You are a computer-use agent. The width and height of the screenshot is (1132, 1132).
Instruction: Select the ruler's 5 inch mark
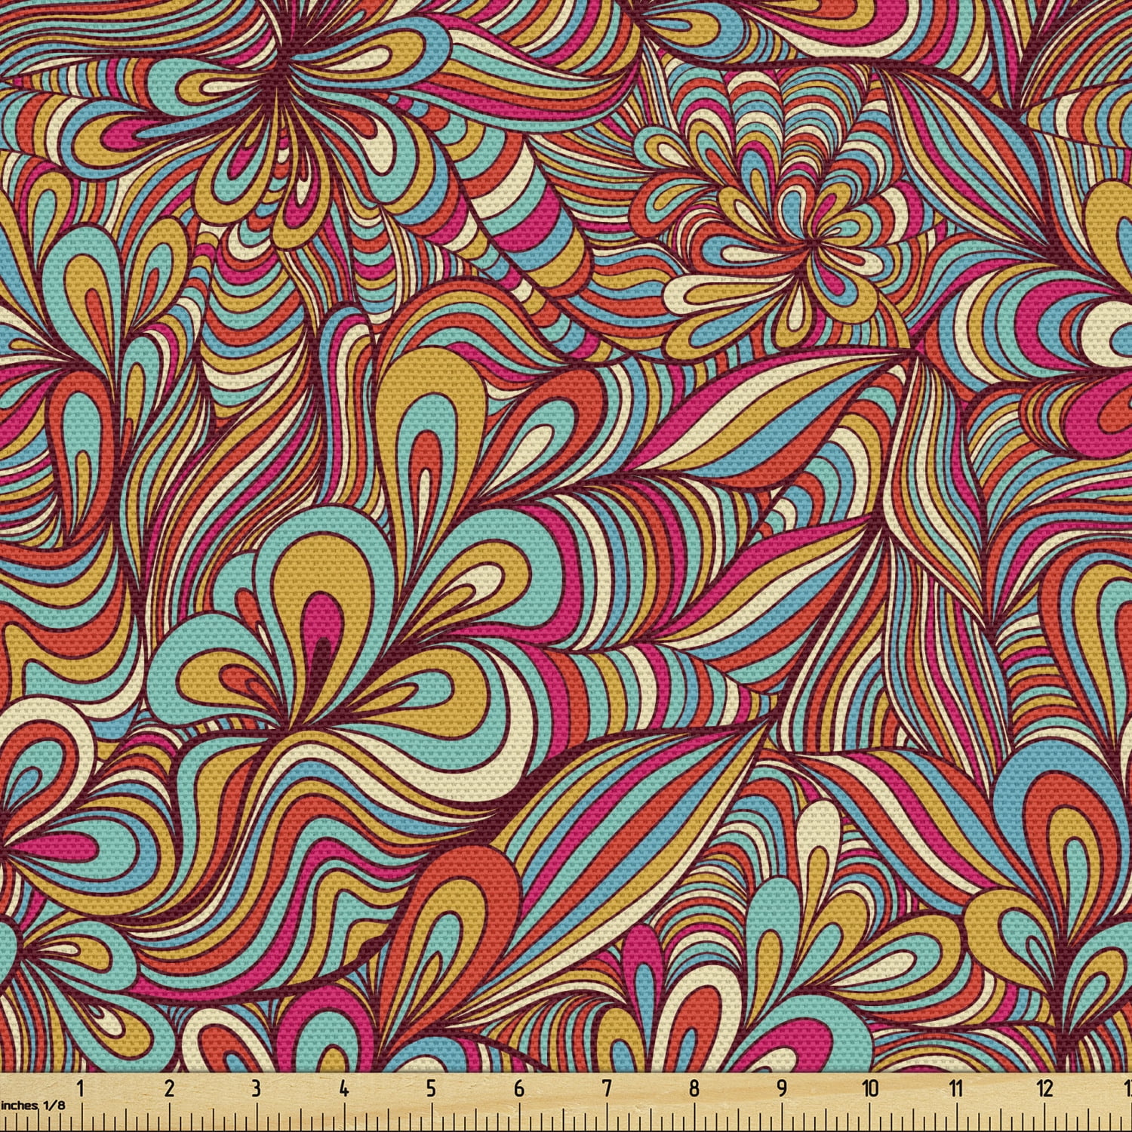tap(431, 1087)
